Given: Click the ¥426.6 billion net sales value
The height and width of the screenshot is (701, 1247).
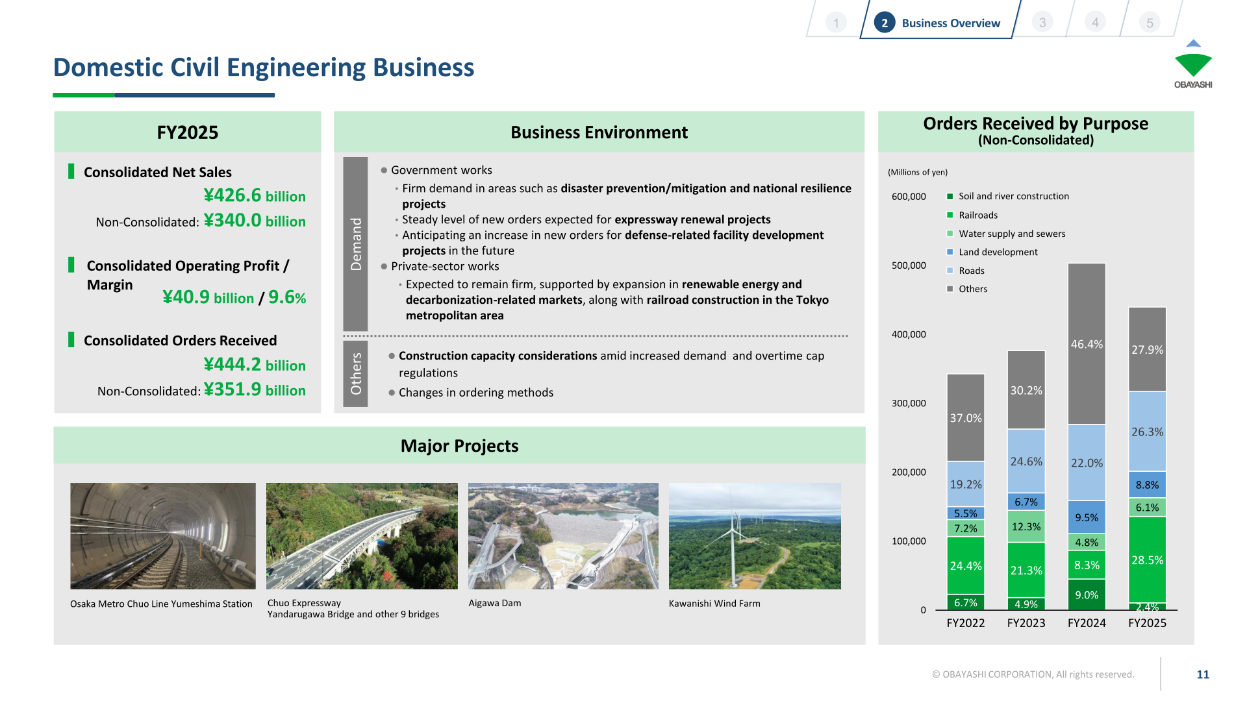Looking at the screenshot, I should [255, 195].
